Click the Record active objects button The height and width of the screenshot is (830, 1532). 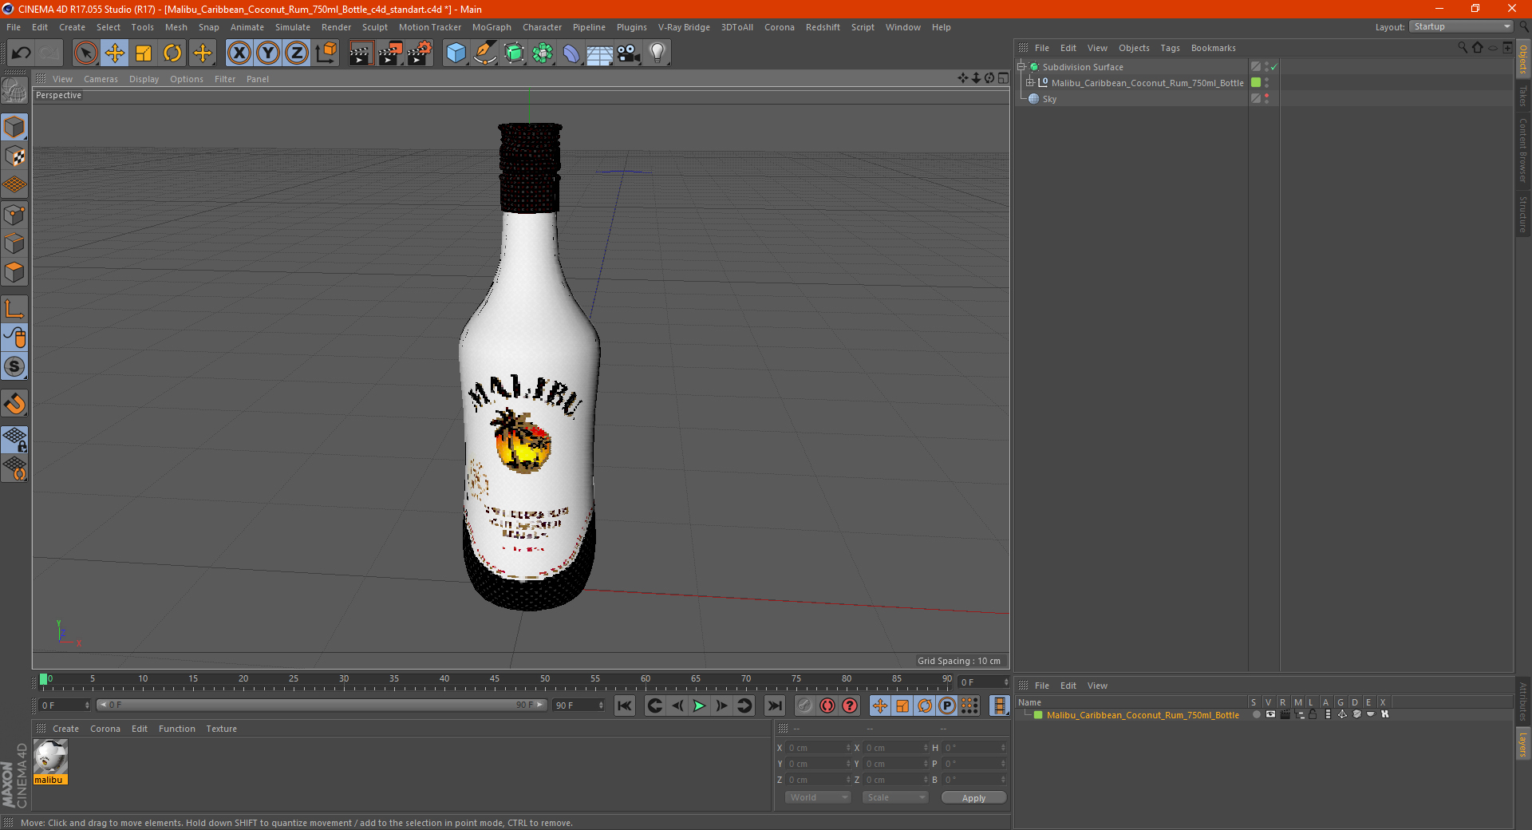pyautogui.click(x=827, y=705)
